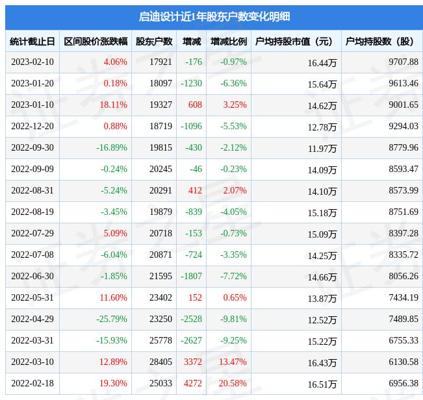This screenshot has width=423, height=400.
Task: Click the date cell 2023-02-10
Action: tap(32, 62)
